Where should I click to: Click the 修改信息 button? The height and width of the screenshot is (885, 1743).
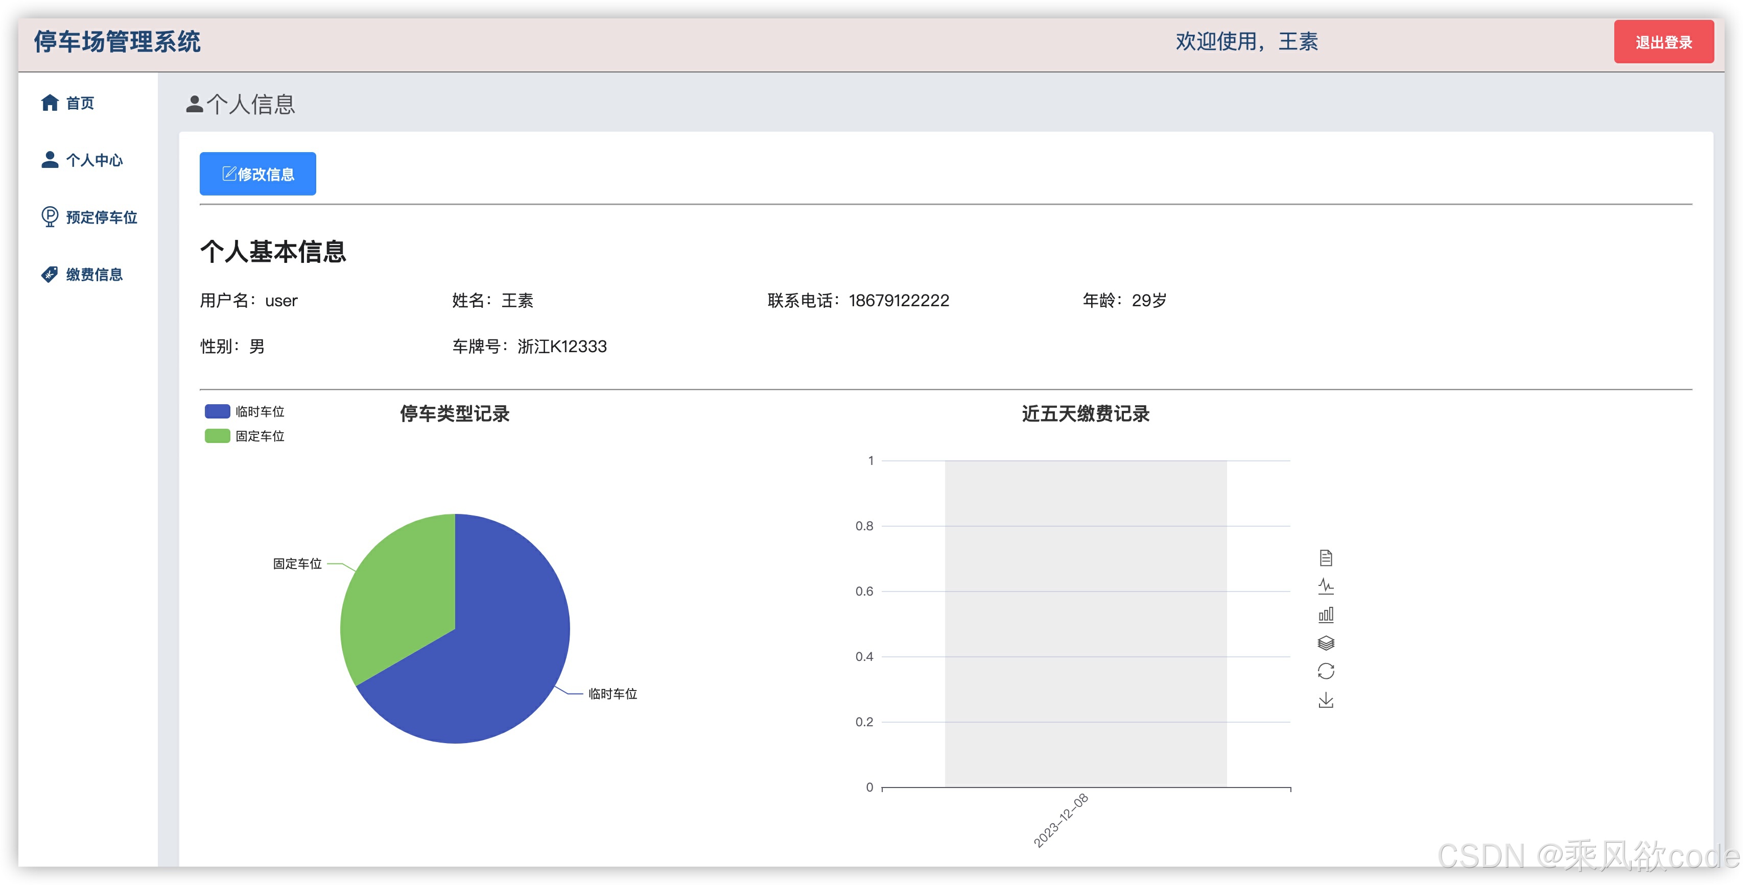[x=257, y=174]
